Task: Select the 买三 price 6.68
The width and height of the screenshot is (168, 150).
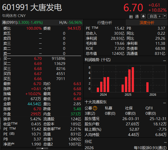Action: [x=38, y=69]
